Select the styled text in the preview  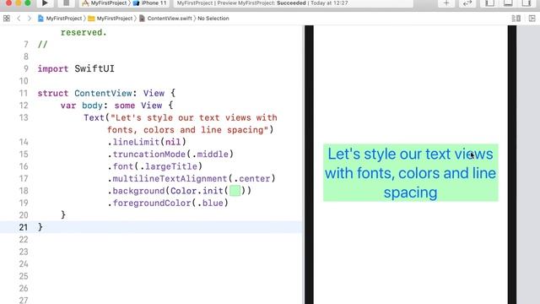[411, 173]
